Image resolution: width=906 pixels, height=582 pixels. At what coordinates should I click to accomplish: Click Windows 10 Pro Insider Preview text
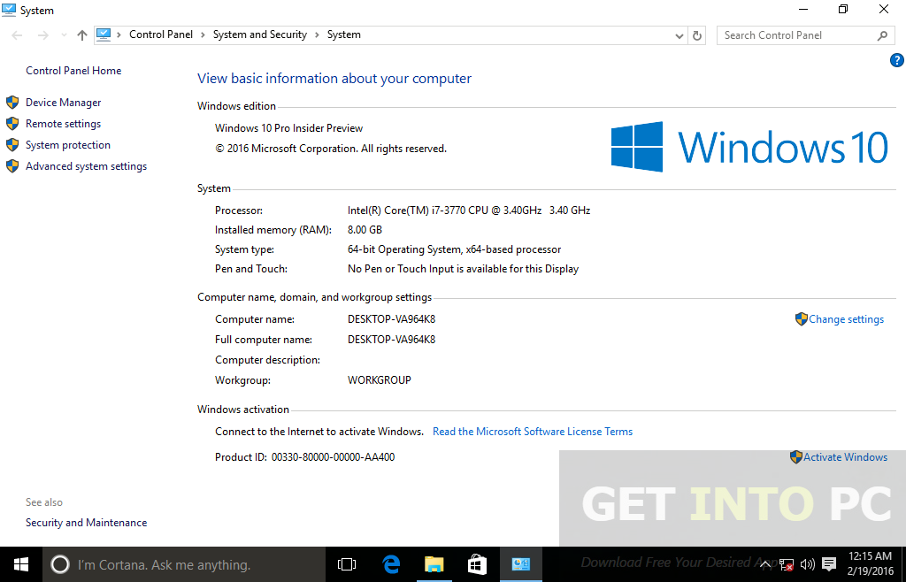click(x=289, y=128)
